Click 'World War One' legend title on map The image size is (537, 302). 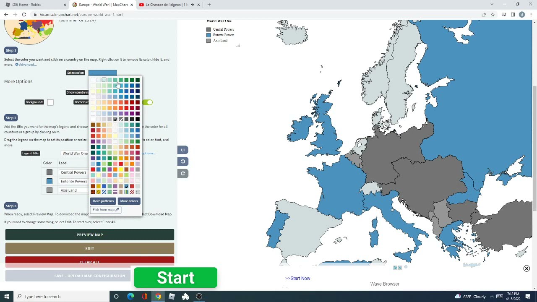pyautogui.click(x=219, y=21)
